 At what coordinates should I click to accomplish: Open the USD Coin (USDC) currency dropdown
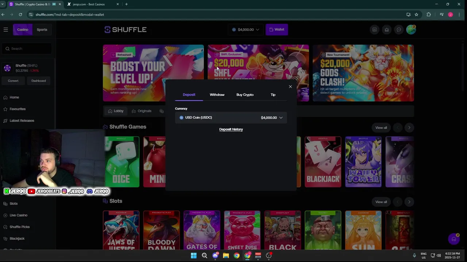point(231,118)
